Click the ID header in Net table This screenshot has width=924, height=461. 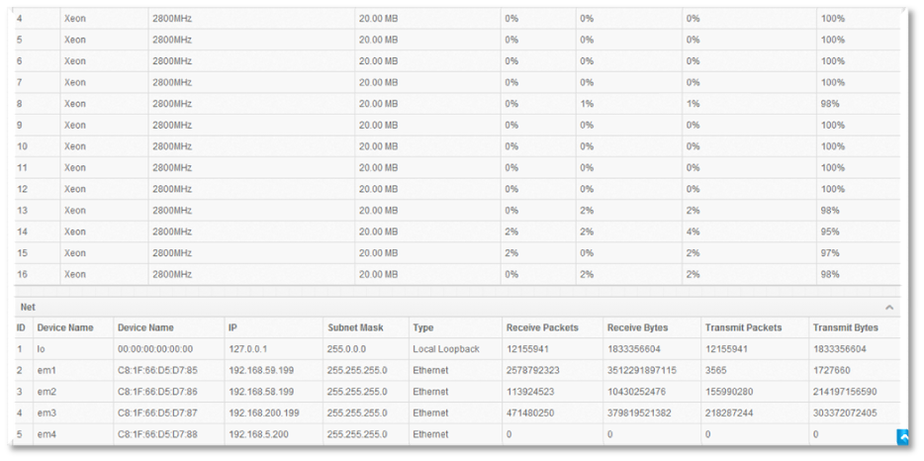tap(21, 327)
